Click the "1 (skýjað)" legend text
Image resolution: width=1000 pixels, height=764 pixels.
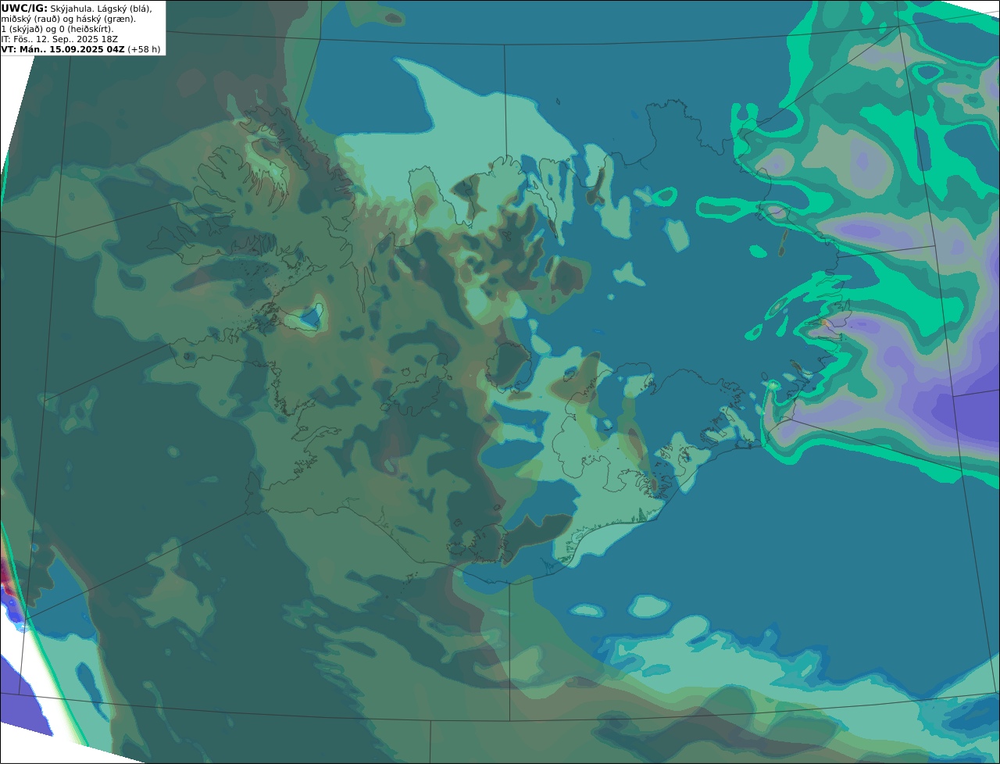click(22, 29)
